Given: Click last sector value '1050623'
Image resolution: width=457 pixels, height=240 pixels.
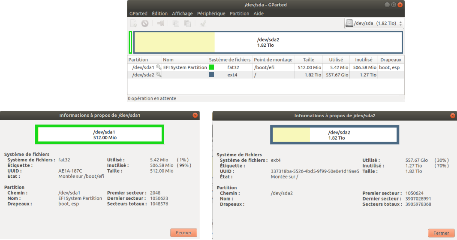Looking at the screenshot, I should [x=159, y=198].
